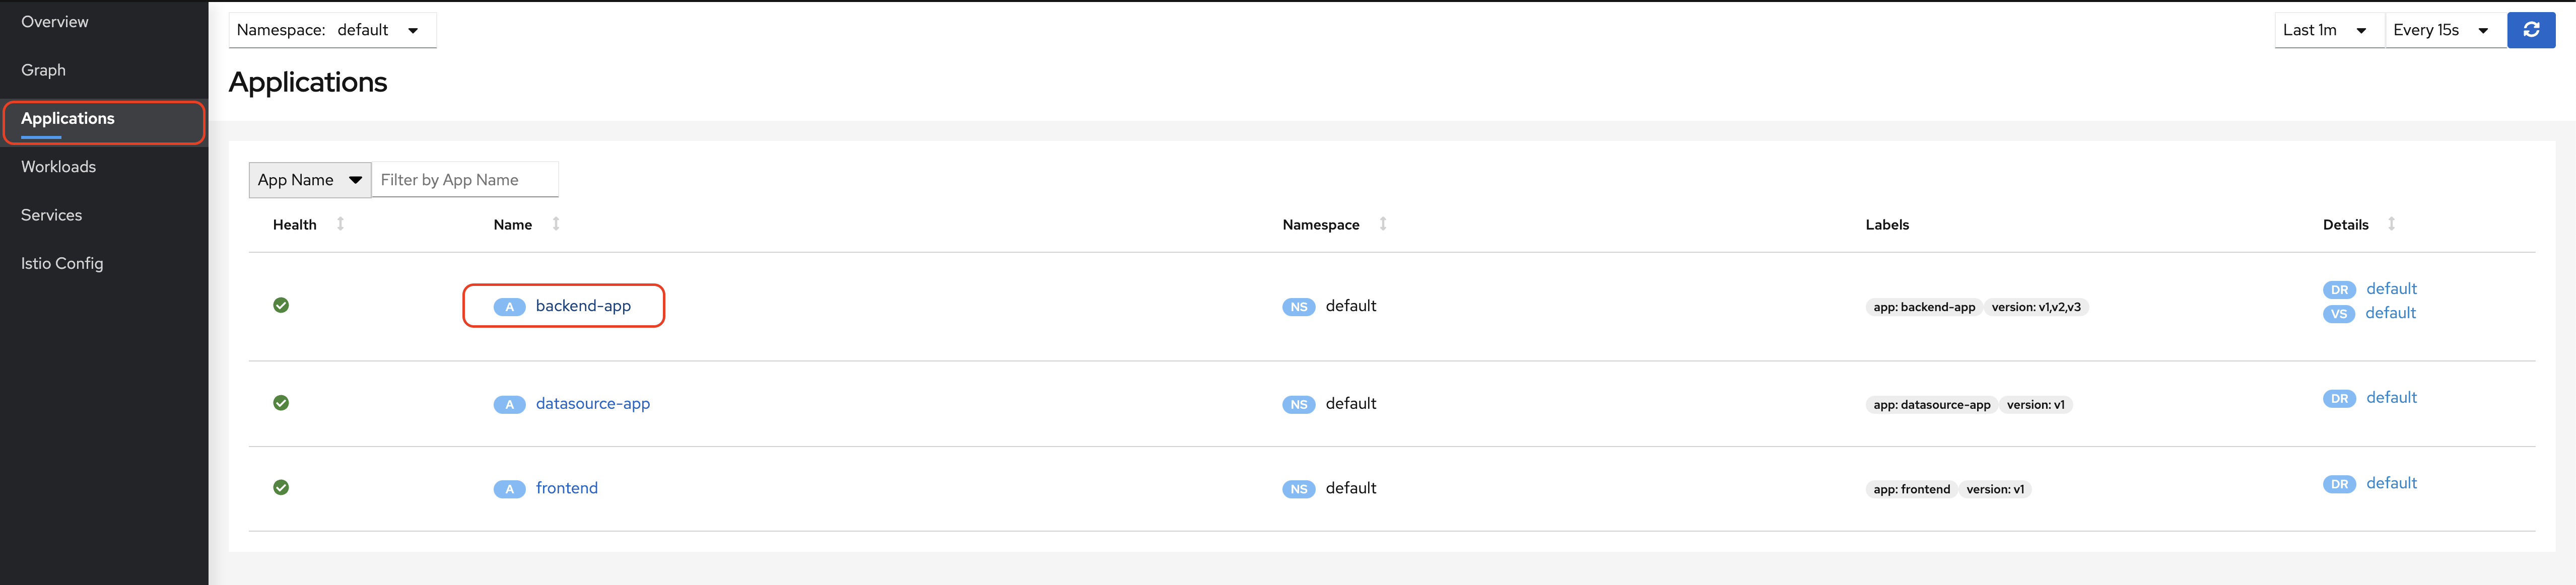Sort table by the Namespace column icon
This screenshot has width=2576, height=585.
pos(1383,224)
